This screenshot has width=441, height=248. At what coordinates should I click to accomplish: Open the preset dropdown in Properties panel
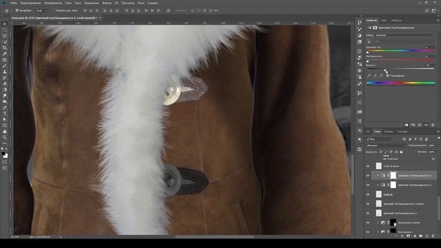click(405, 35)
